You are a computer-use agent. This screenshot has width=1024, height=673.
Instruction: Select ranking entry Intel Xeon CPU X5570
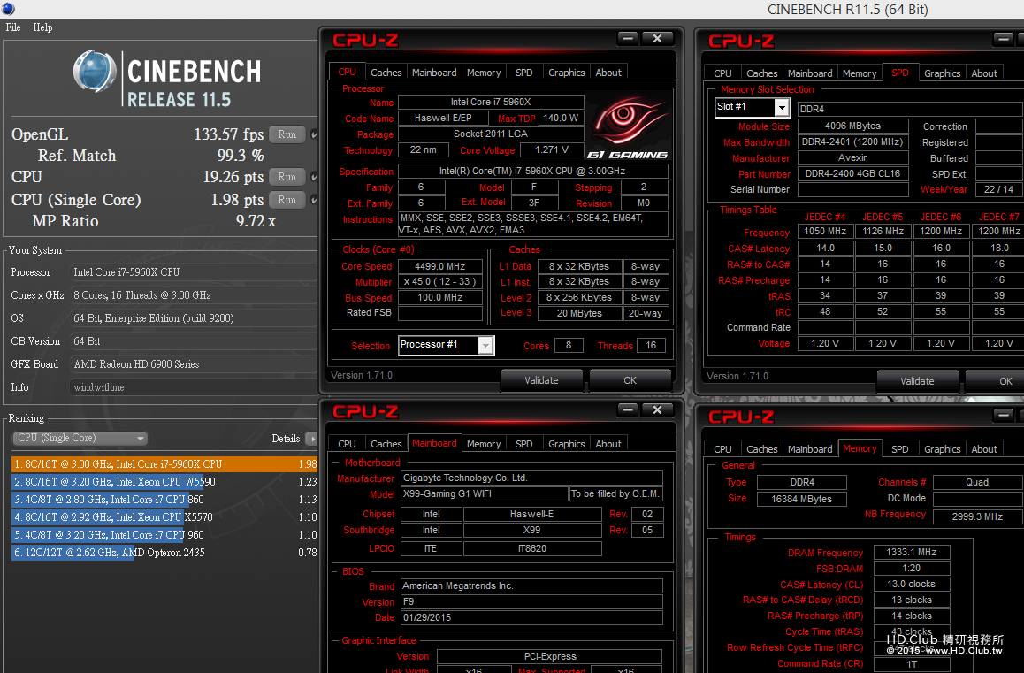[164, 516]
